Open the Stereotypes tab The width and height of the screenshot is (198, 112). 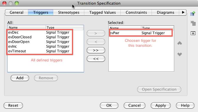(x=69, y=13)
